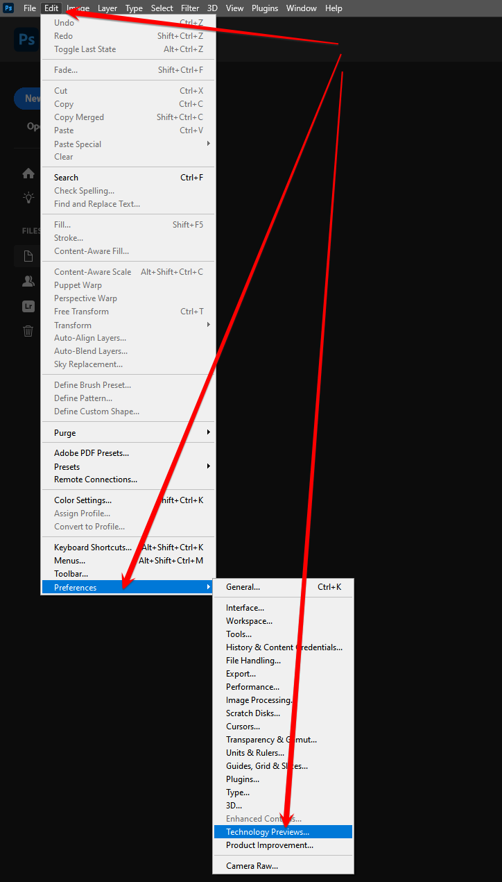The height and width of the screenshot is (882, 502).
Task: Open Image Processing... preferences
Action: pos(283,700)
